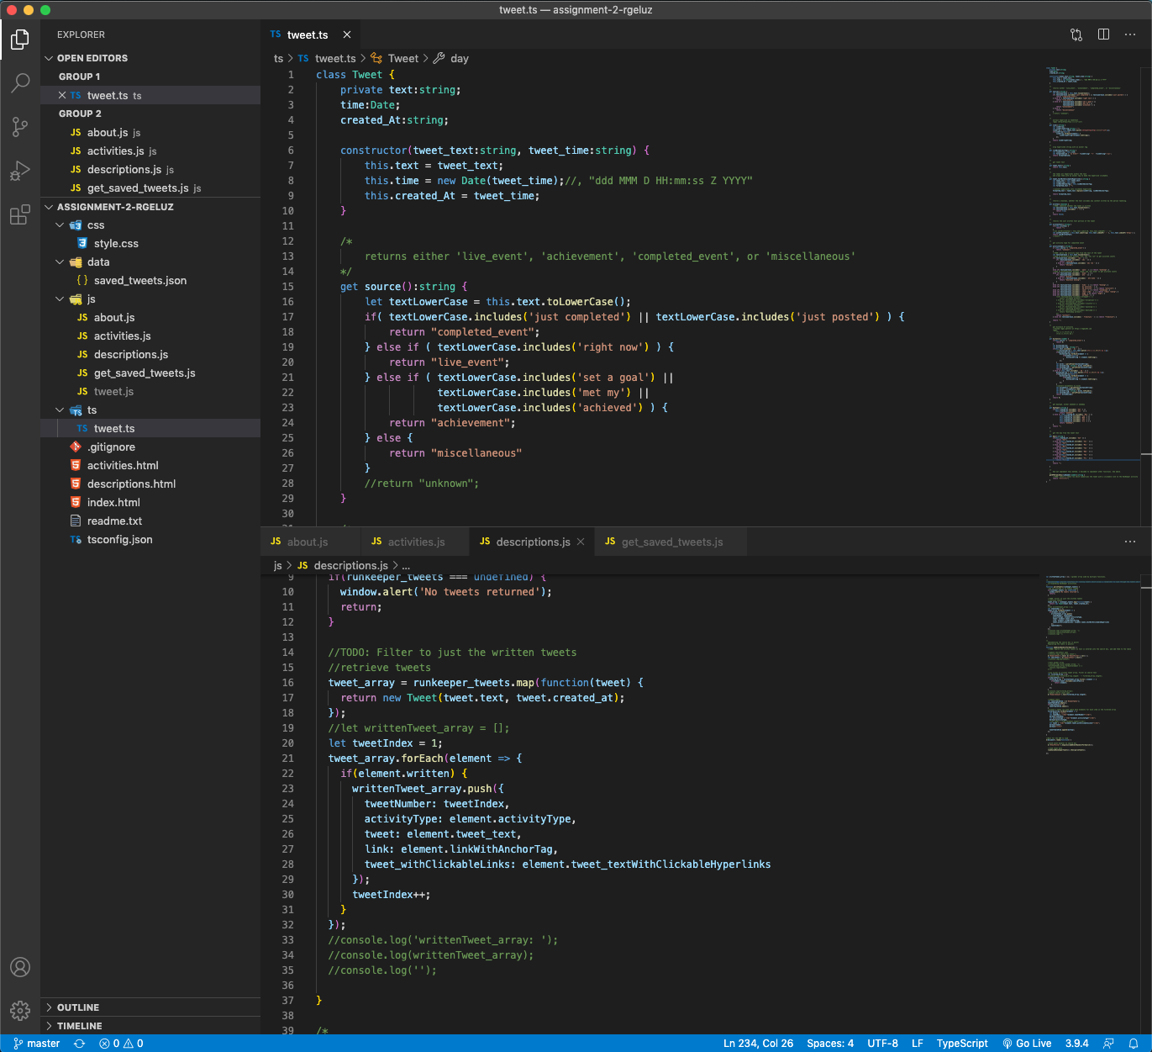Open saved_tweets.json in the explorer
This screenshot has width=1152, height=1052.
[150, 281]
